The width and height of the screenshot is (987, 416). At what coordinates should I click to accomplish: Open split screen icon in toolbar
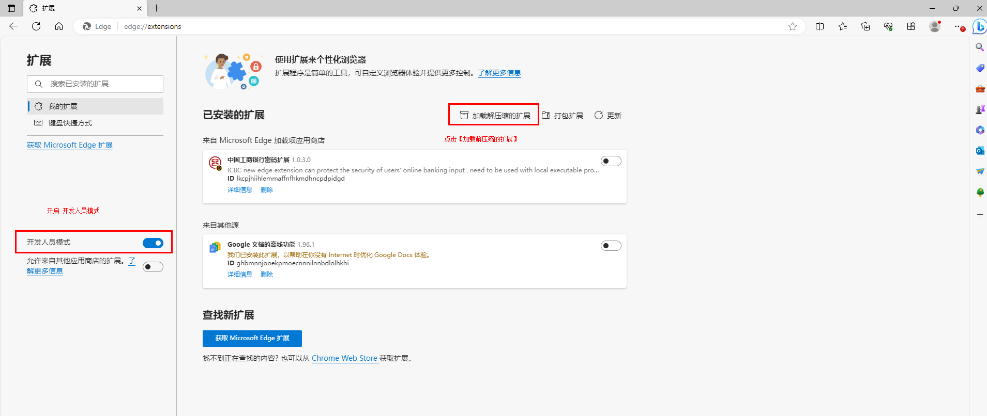819,26
